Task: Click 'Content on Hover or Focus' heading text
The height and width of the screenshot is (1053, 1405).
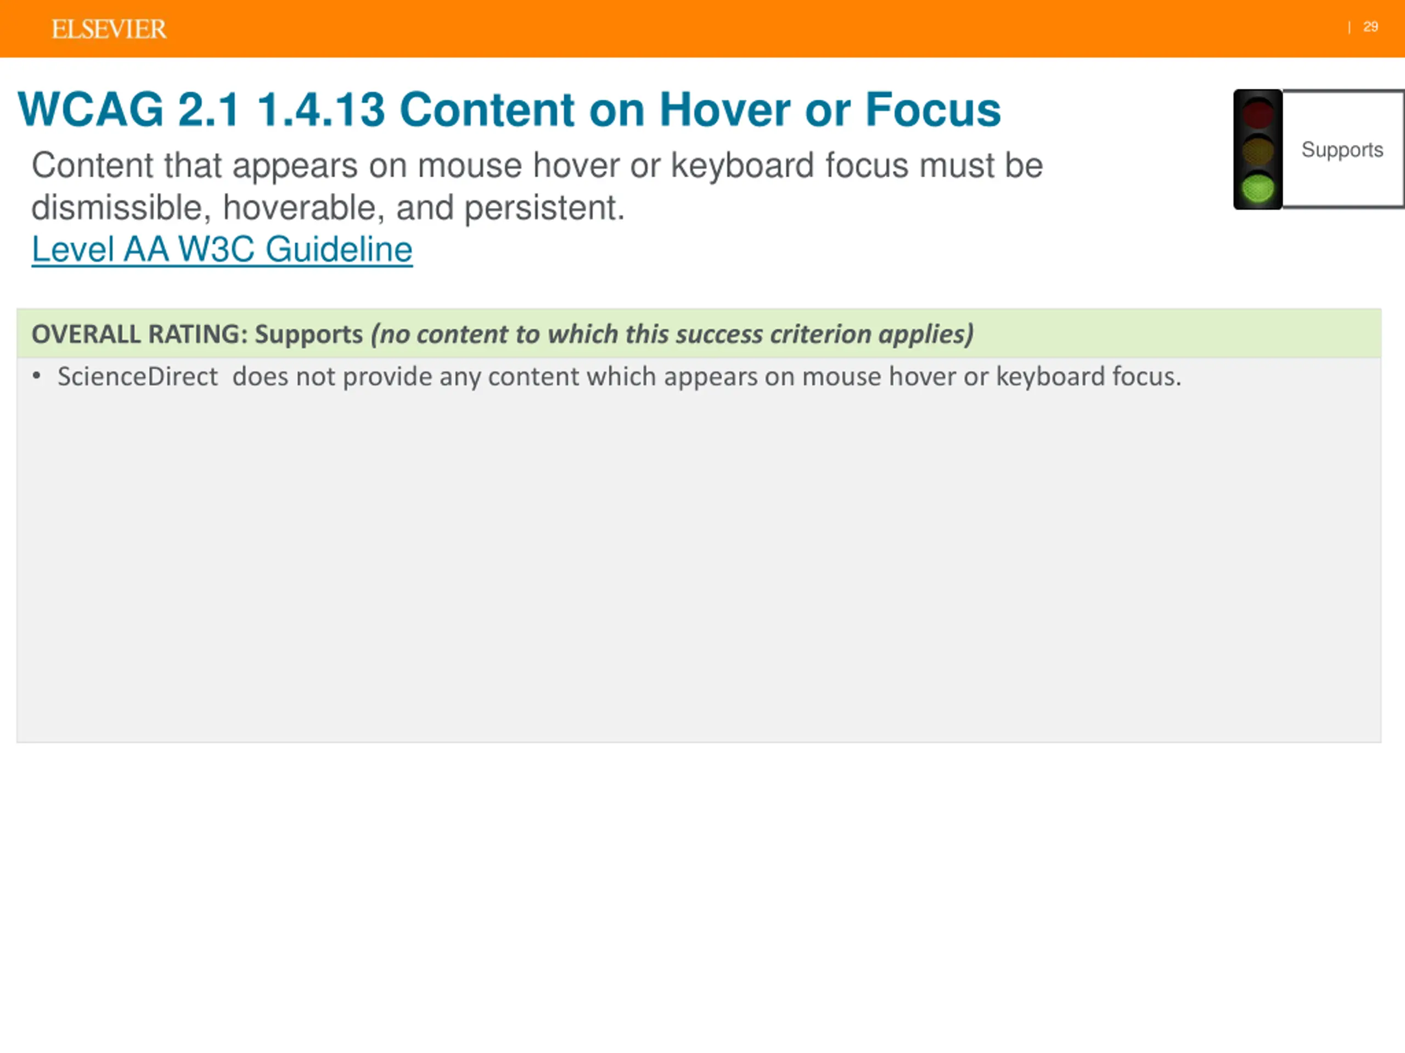Action: [x=700, y=110]
